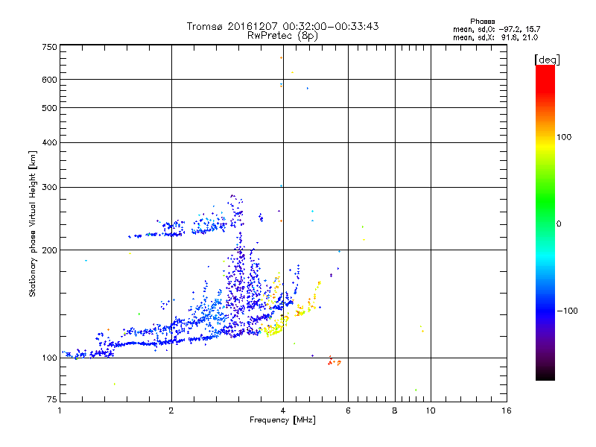Click the y-axis '400' tick label
This screenshot has width=596, height=447.
[49, 142]
